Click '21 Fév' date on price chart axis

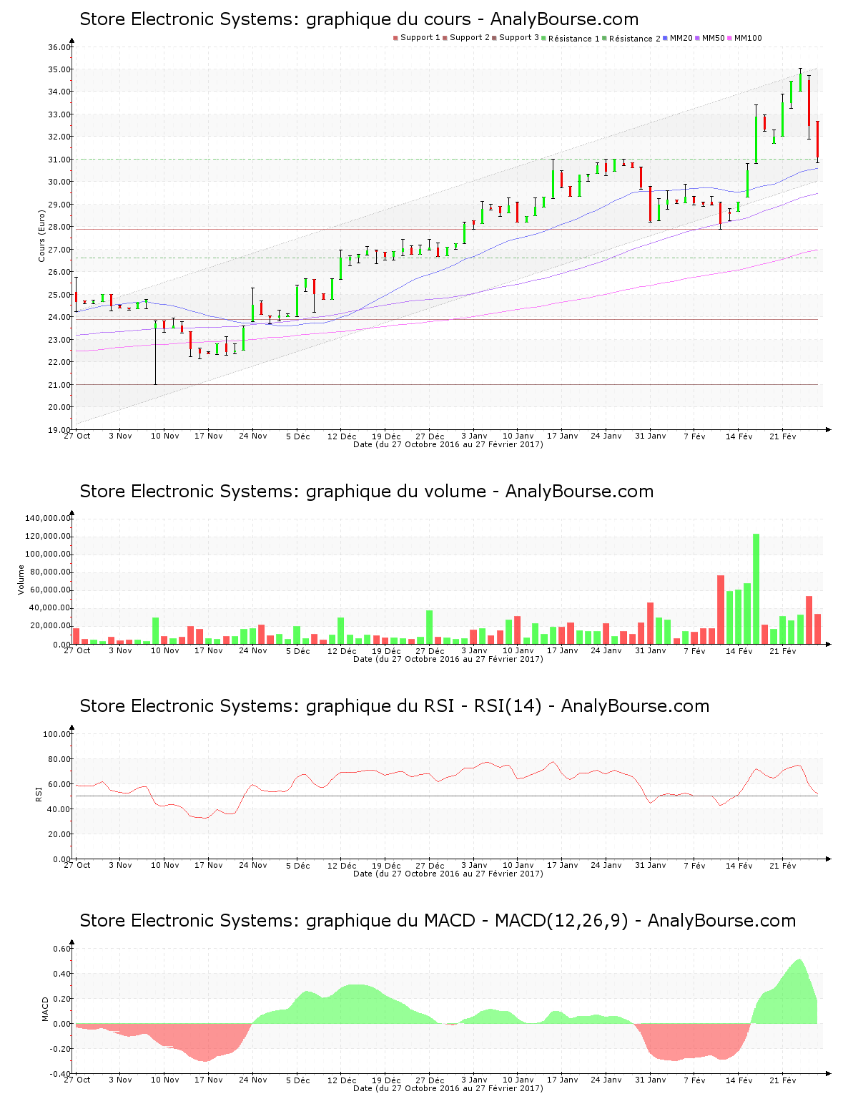pos(783,436)
